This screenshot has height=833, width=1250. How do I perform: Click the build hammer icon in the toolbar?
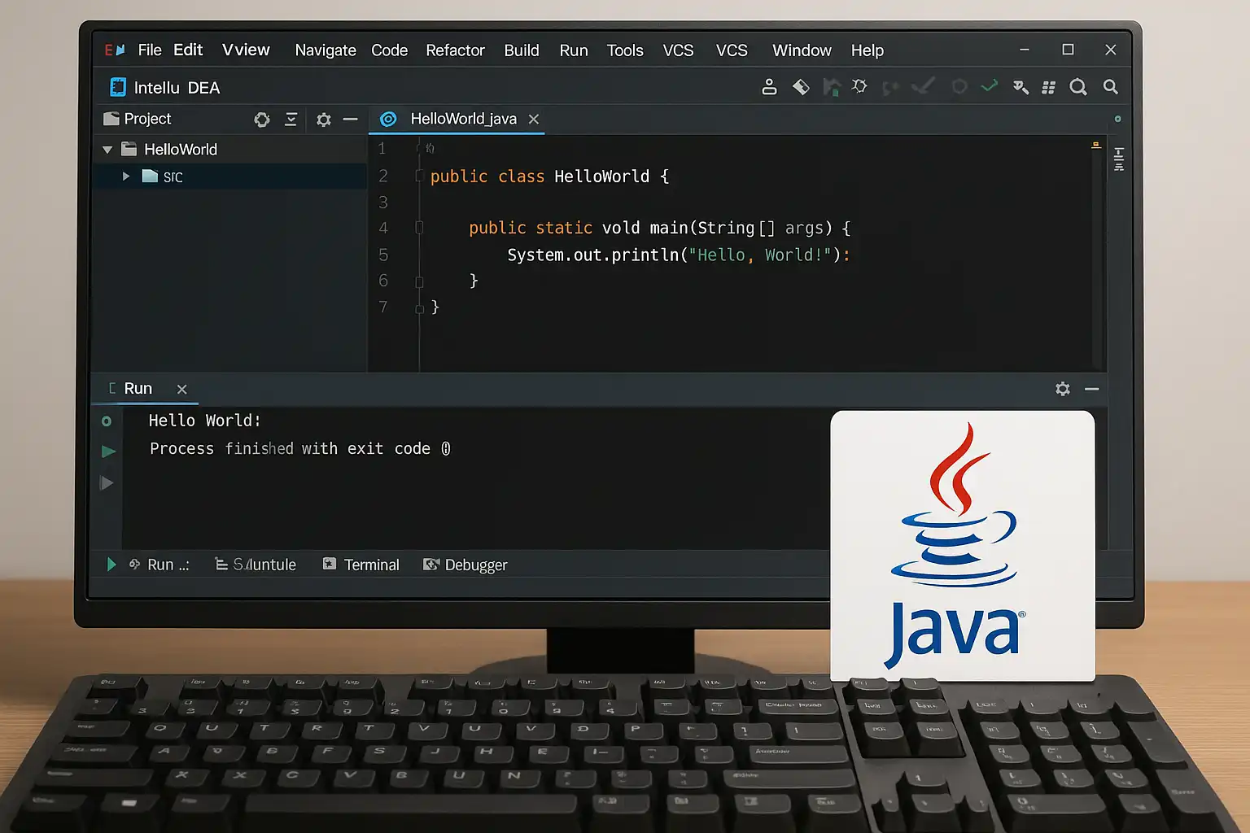click(x=801, y=87)
